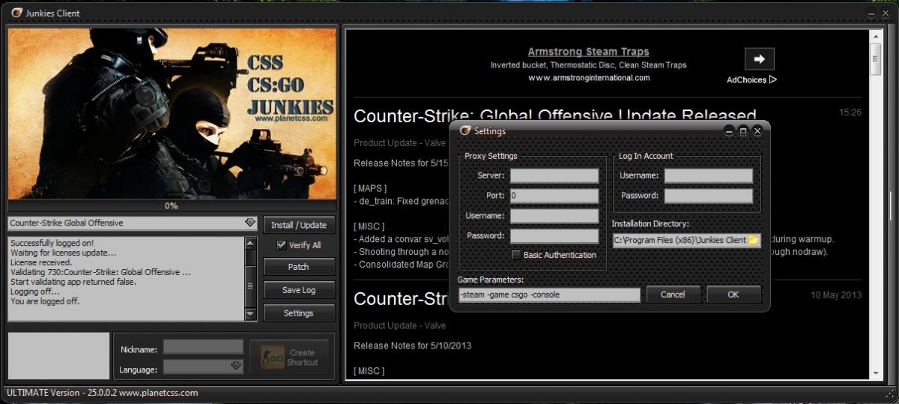This screenshot has height=404, width=899.
Task: Click 'You are logged off.' log line
Action: click(x=45, y=301)
